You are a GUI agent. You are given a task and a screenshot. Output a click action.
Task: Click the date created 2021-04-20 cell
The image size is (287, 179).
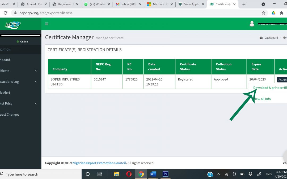click(x=159, y=82)
